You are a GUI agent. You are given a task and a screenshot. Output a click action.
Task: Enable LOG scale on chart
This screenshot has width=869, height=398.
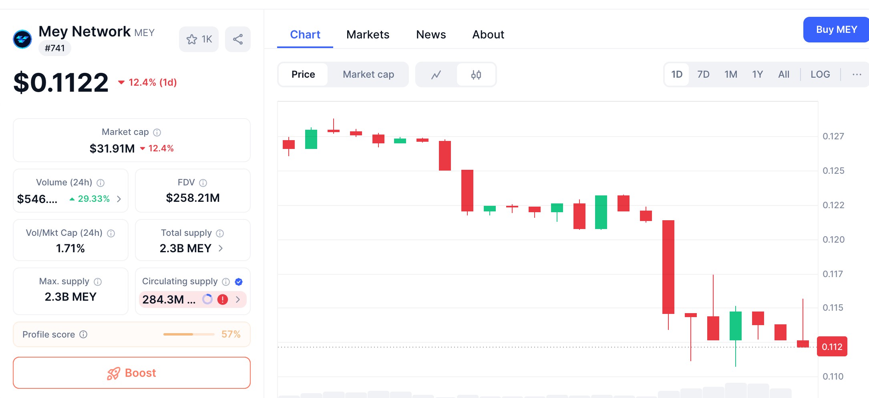click(x=820, y=74)
